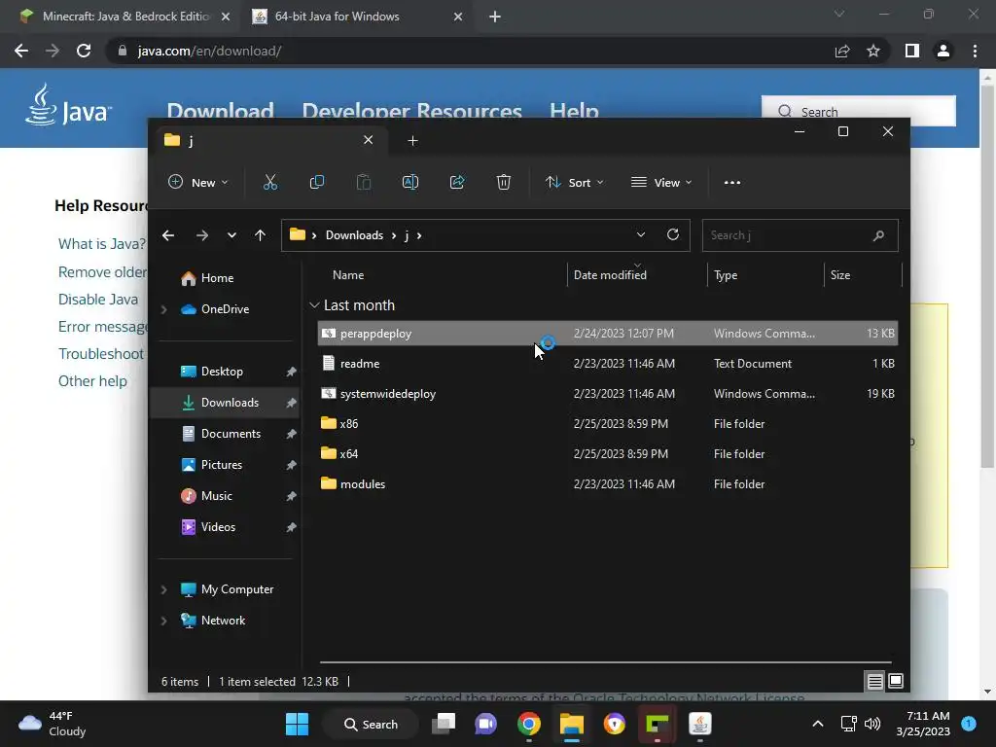Click the Chrome address bar URL

pos(210,51)
